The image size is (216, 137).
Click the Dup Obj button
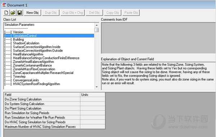pyautogui.click(x=51, y=13)
